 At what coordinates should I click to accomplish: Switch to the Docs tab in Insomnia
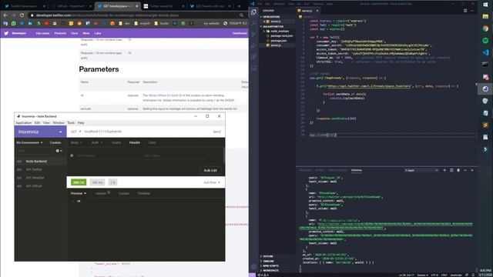[x=153, y=142]
